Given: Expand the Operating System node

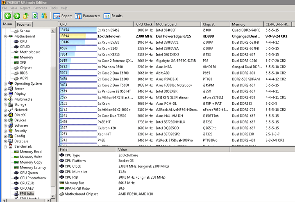Looking at the screenshot, I should point(5,84).
